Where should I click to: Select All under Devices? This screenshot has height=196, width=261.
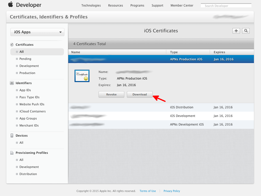click(21, 143)
